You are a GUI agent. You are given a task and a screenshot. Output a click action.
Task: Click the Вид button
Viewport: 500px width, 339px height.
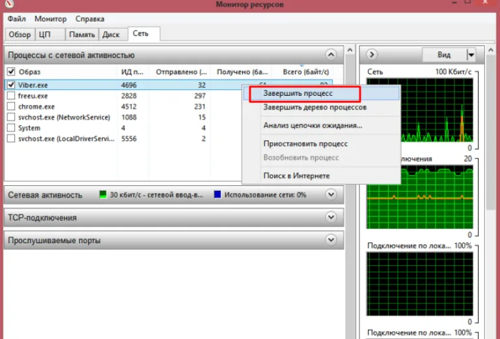pyautogui.click(x=444, y=55)
